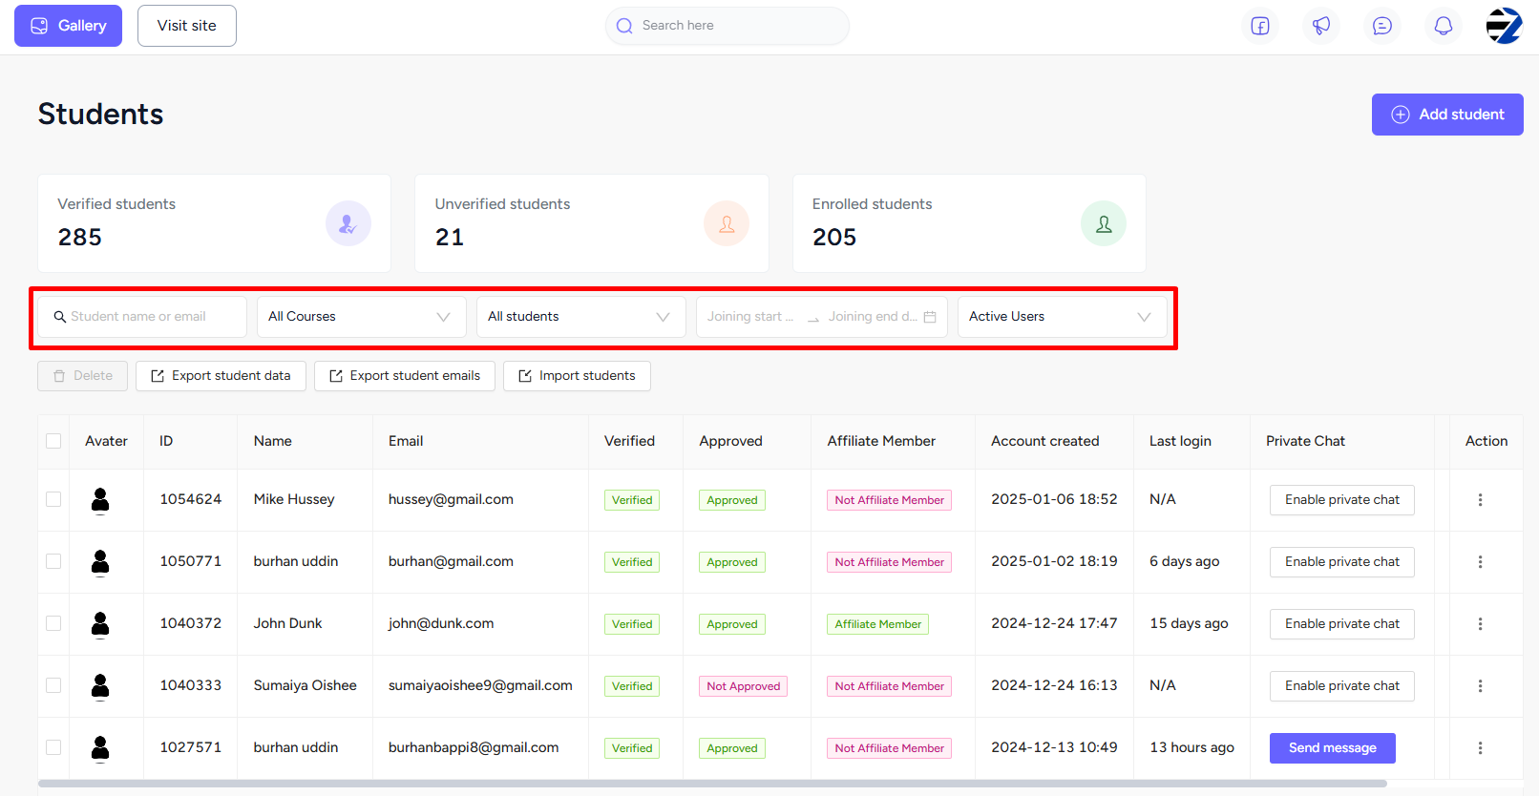Select all students with header checkbox
The height and width of the screenshot is (796, 1539).
(53, 441)
